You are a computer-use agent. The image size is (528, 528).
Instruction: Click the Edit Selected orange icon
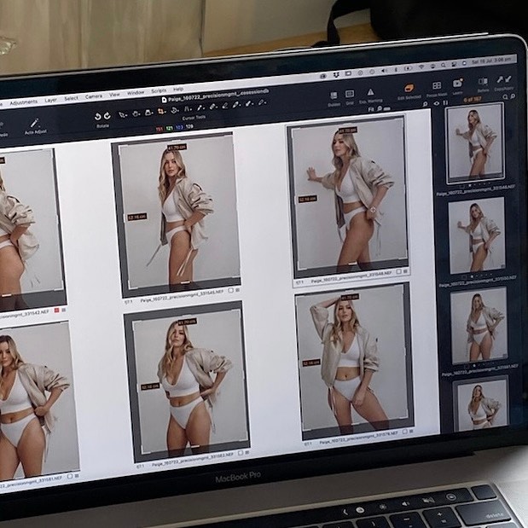click(408, 88)
